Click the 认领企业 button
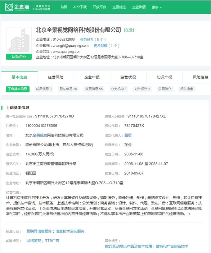This screenshot has height=253, width=211. (19, 57)
